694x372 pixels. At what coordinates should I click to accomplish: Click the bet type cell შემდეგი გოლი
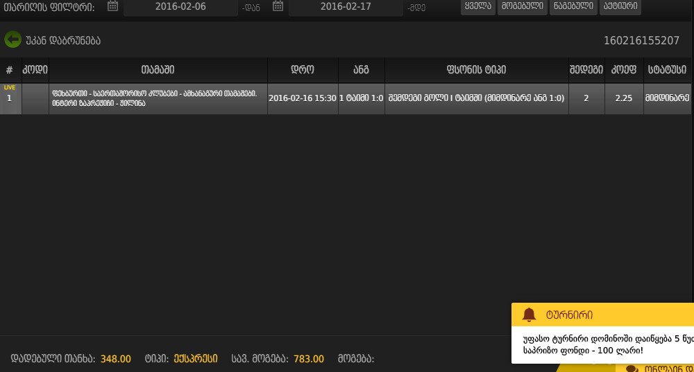coord(477,98)
